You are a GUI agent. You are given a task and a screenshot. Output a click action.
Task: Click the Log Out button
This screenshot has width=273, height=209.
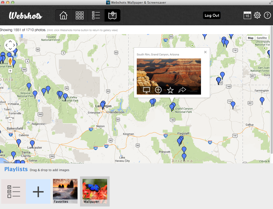(x=212, y=16)
